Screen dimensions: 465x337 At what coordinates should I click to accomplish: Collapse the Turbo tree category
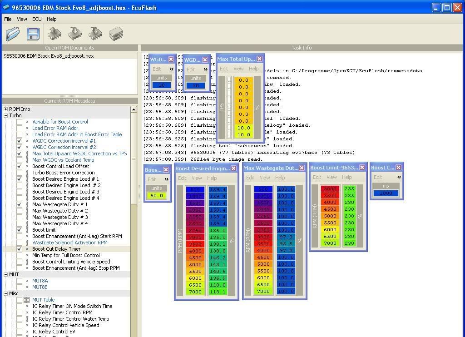point(5,115)
